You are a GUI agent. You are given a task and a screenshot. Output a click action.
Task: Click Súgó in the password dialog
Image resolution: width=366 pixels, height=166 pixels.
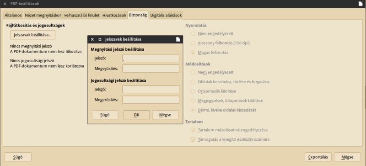[105, 115]
